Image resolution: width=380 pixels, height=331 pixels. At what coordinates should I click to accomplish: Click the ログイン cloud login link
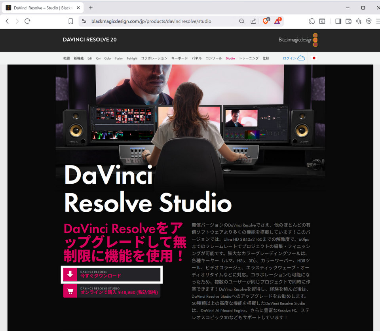click(293, 58)
